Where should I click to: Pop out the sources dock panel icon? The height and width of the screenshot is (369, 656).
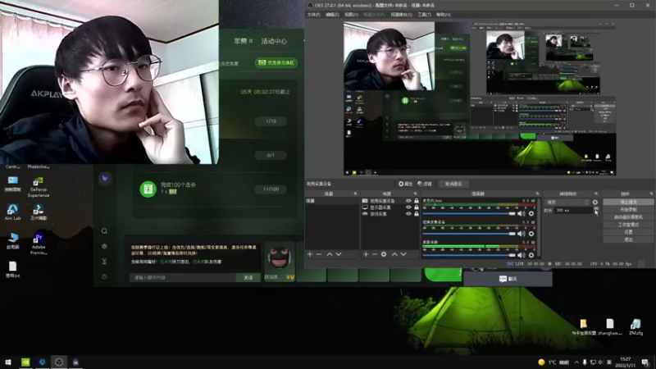[x=416, y=194]
